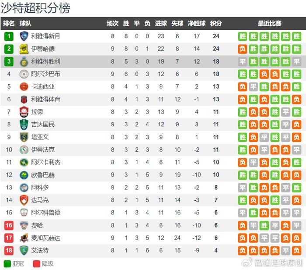The image size is (306, 270).
Task: Click the 利雅得新月 team crest icon
Action: tap(24, 36)
